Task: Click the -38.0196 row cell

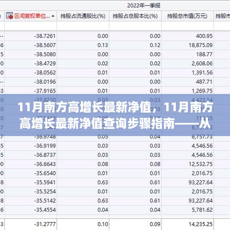Action: tap(45, 82)
